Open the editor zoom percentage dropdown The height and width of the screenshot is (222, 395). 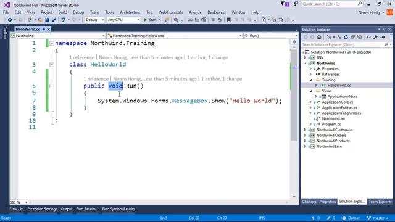(19, 202)
